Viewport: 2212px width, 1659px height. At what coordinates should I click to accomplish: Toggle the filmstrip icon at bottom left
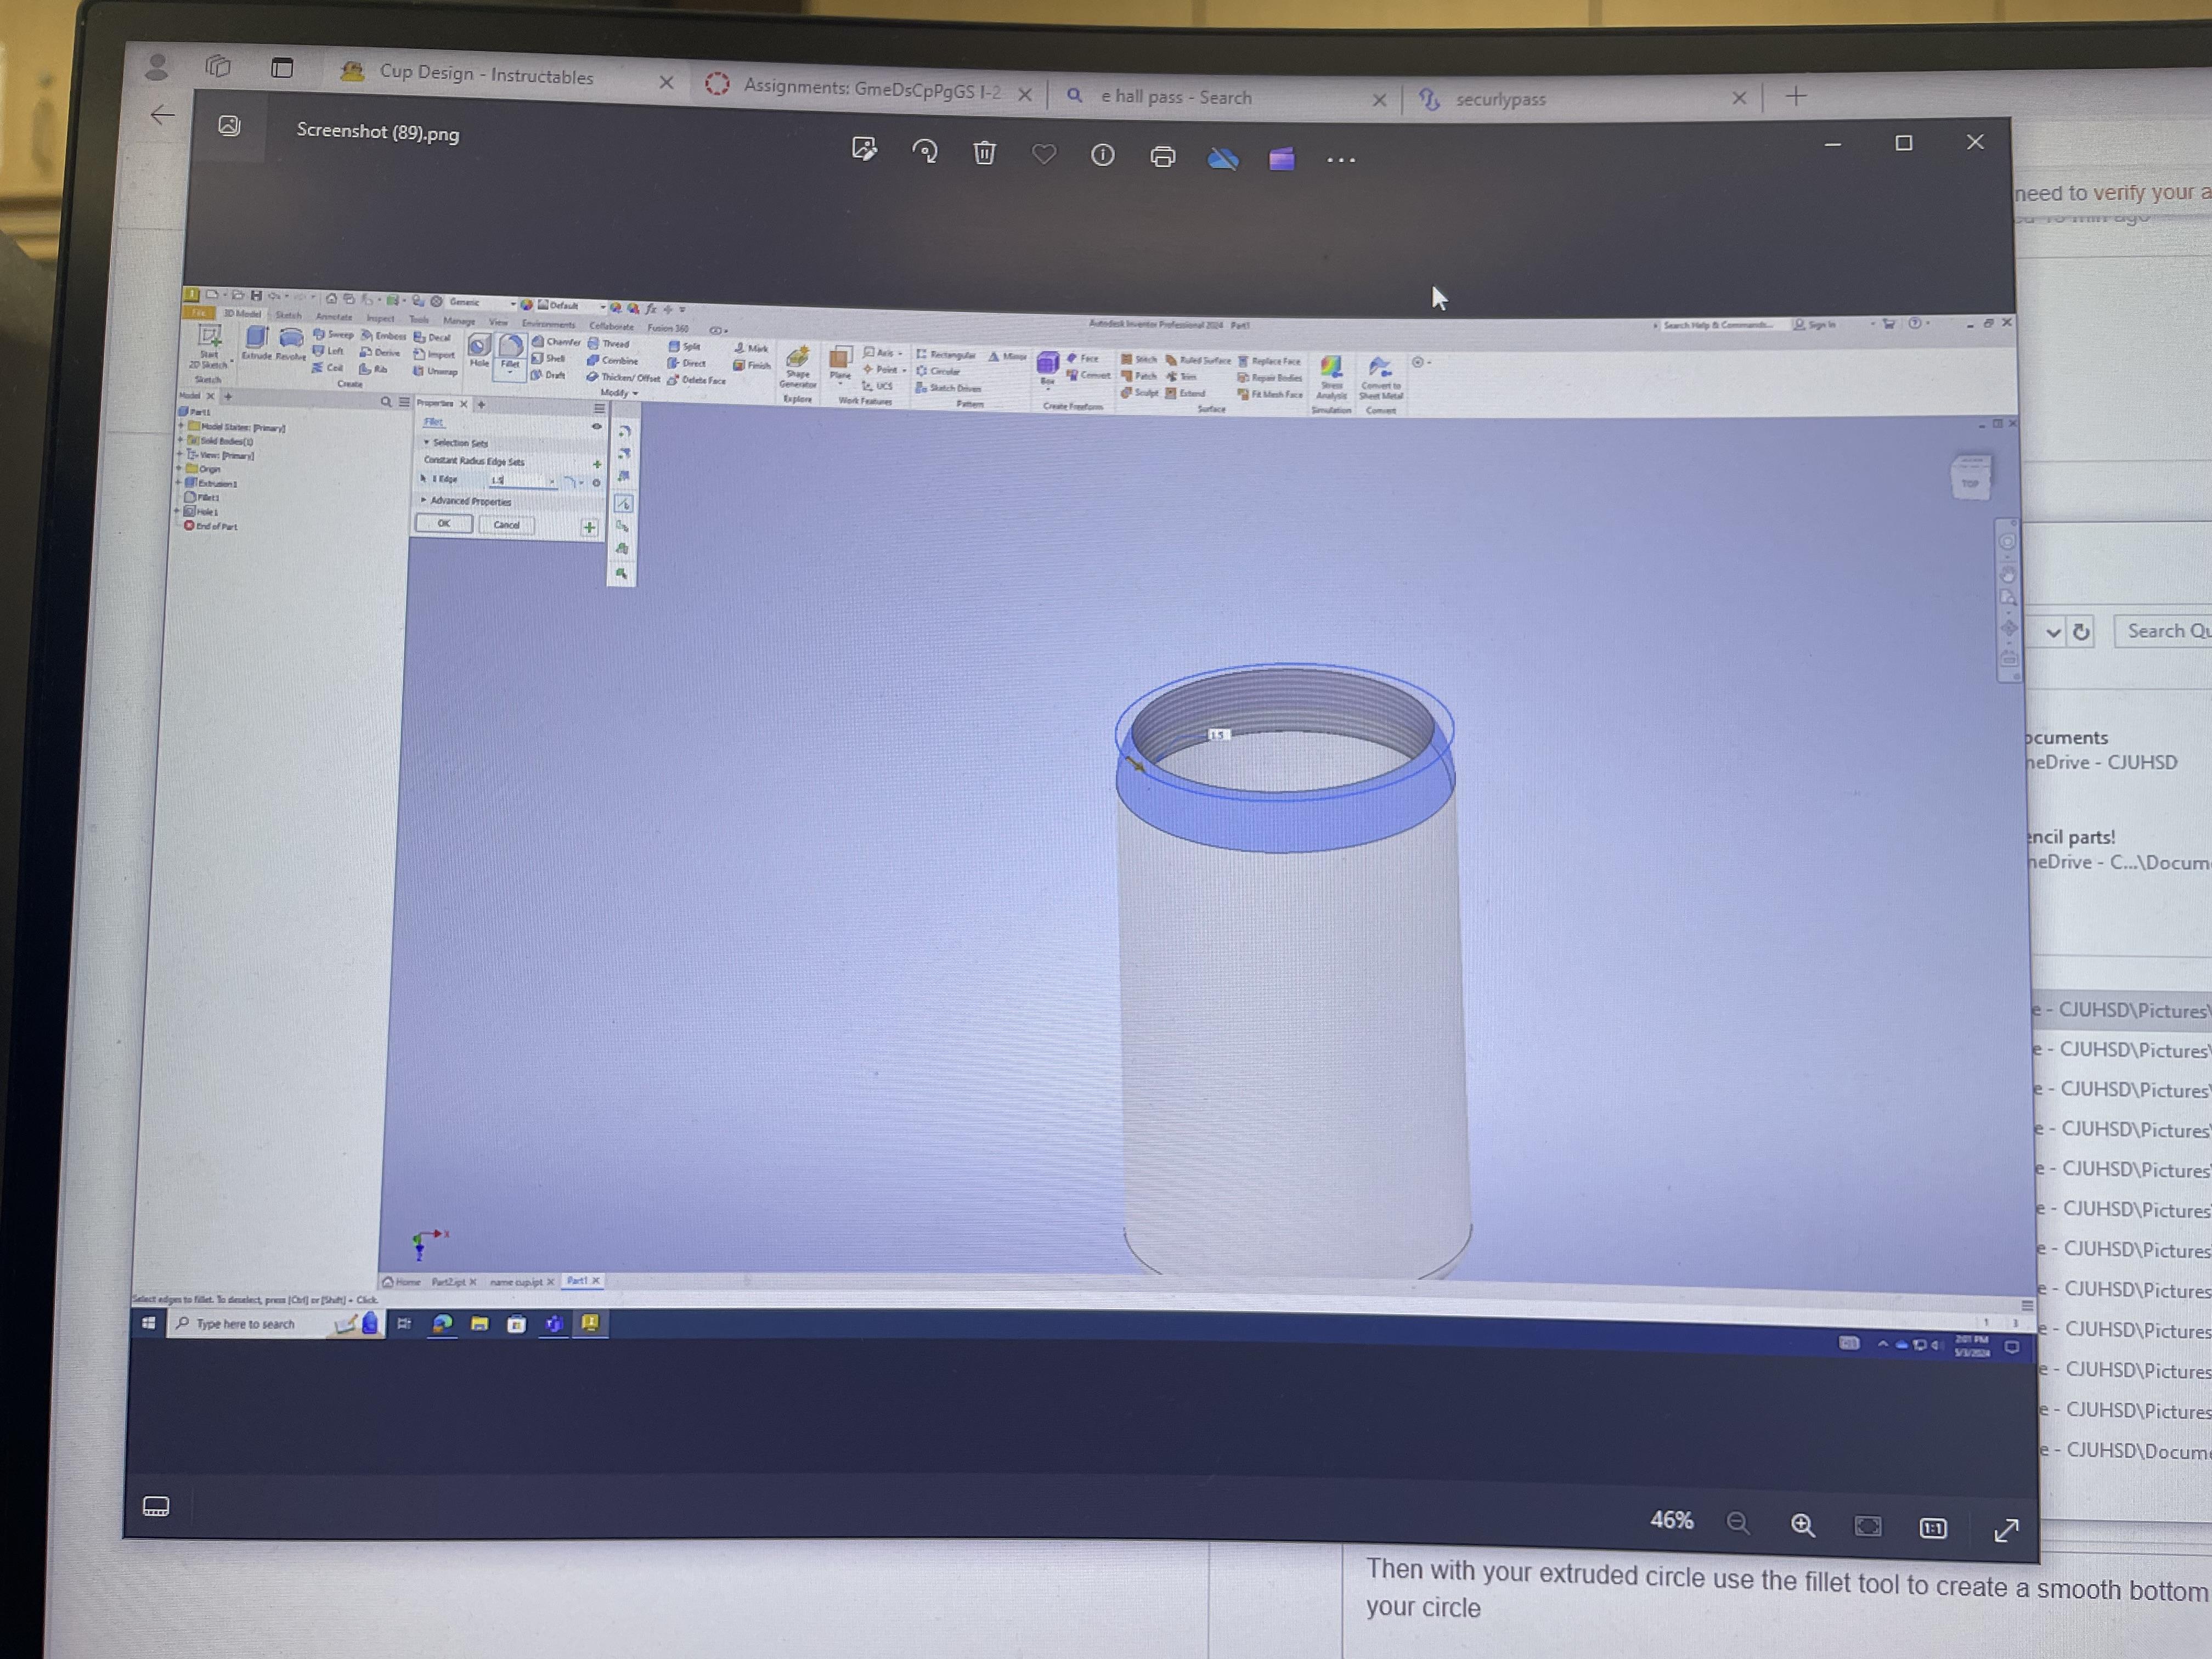pos(156,1506)
